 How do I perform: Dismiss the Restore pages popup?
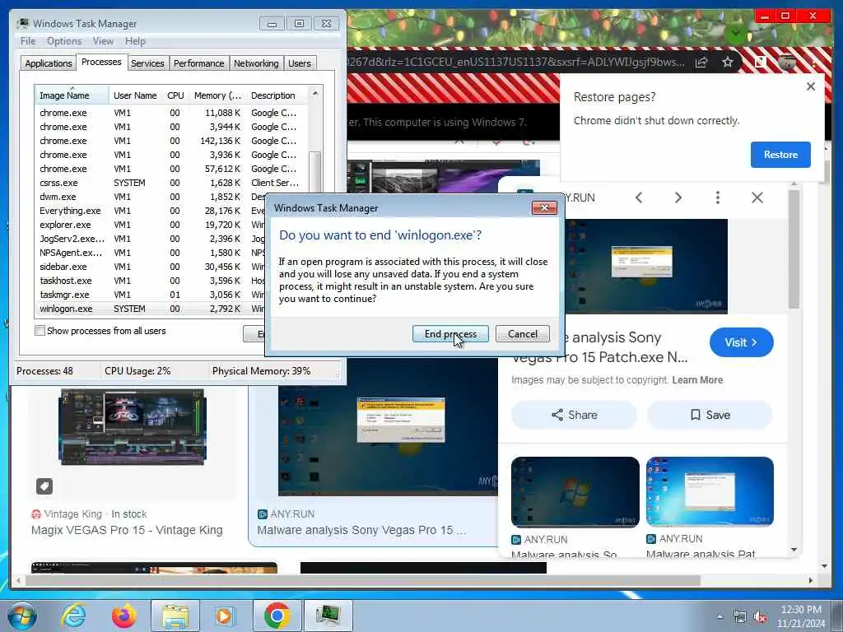click(x=811, y=86)
